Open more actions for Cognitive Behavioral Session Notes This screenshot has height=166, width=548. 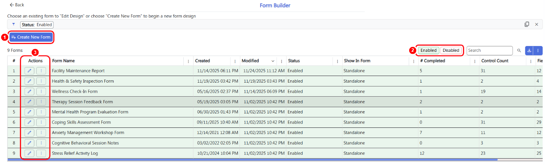(x=41, y=143)
